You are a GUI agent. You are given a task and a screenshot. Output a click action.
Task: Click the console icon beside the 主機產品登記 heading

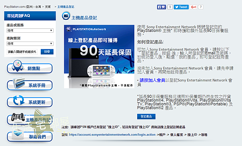click(x=66, y=16)
